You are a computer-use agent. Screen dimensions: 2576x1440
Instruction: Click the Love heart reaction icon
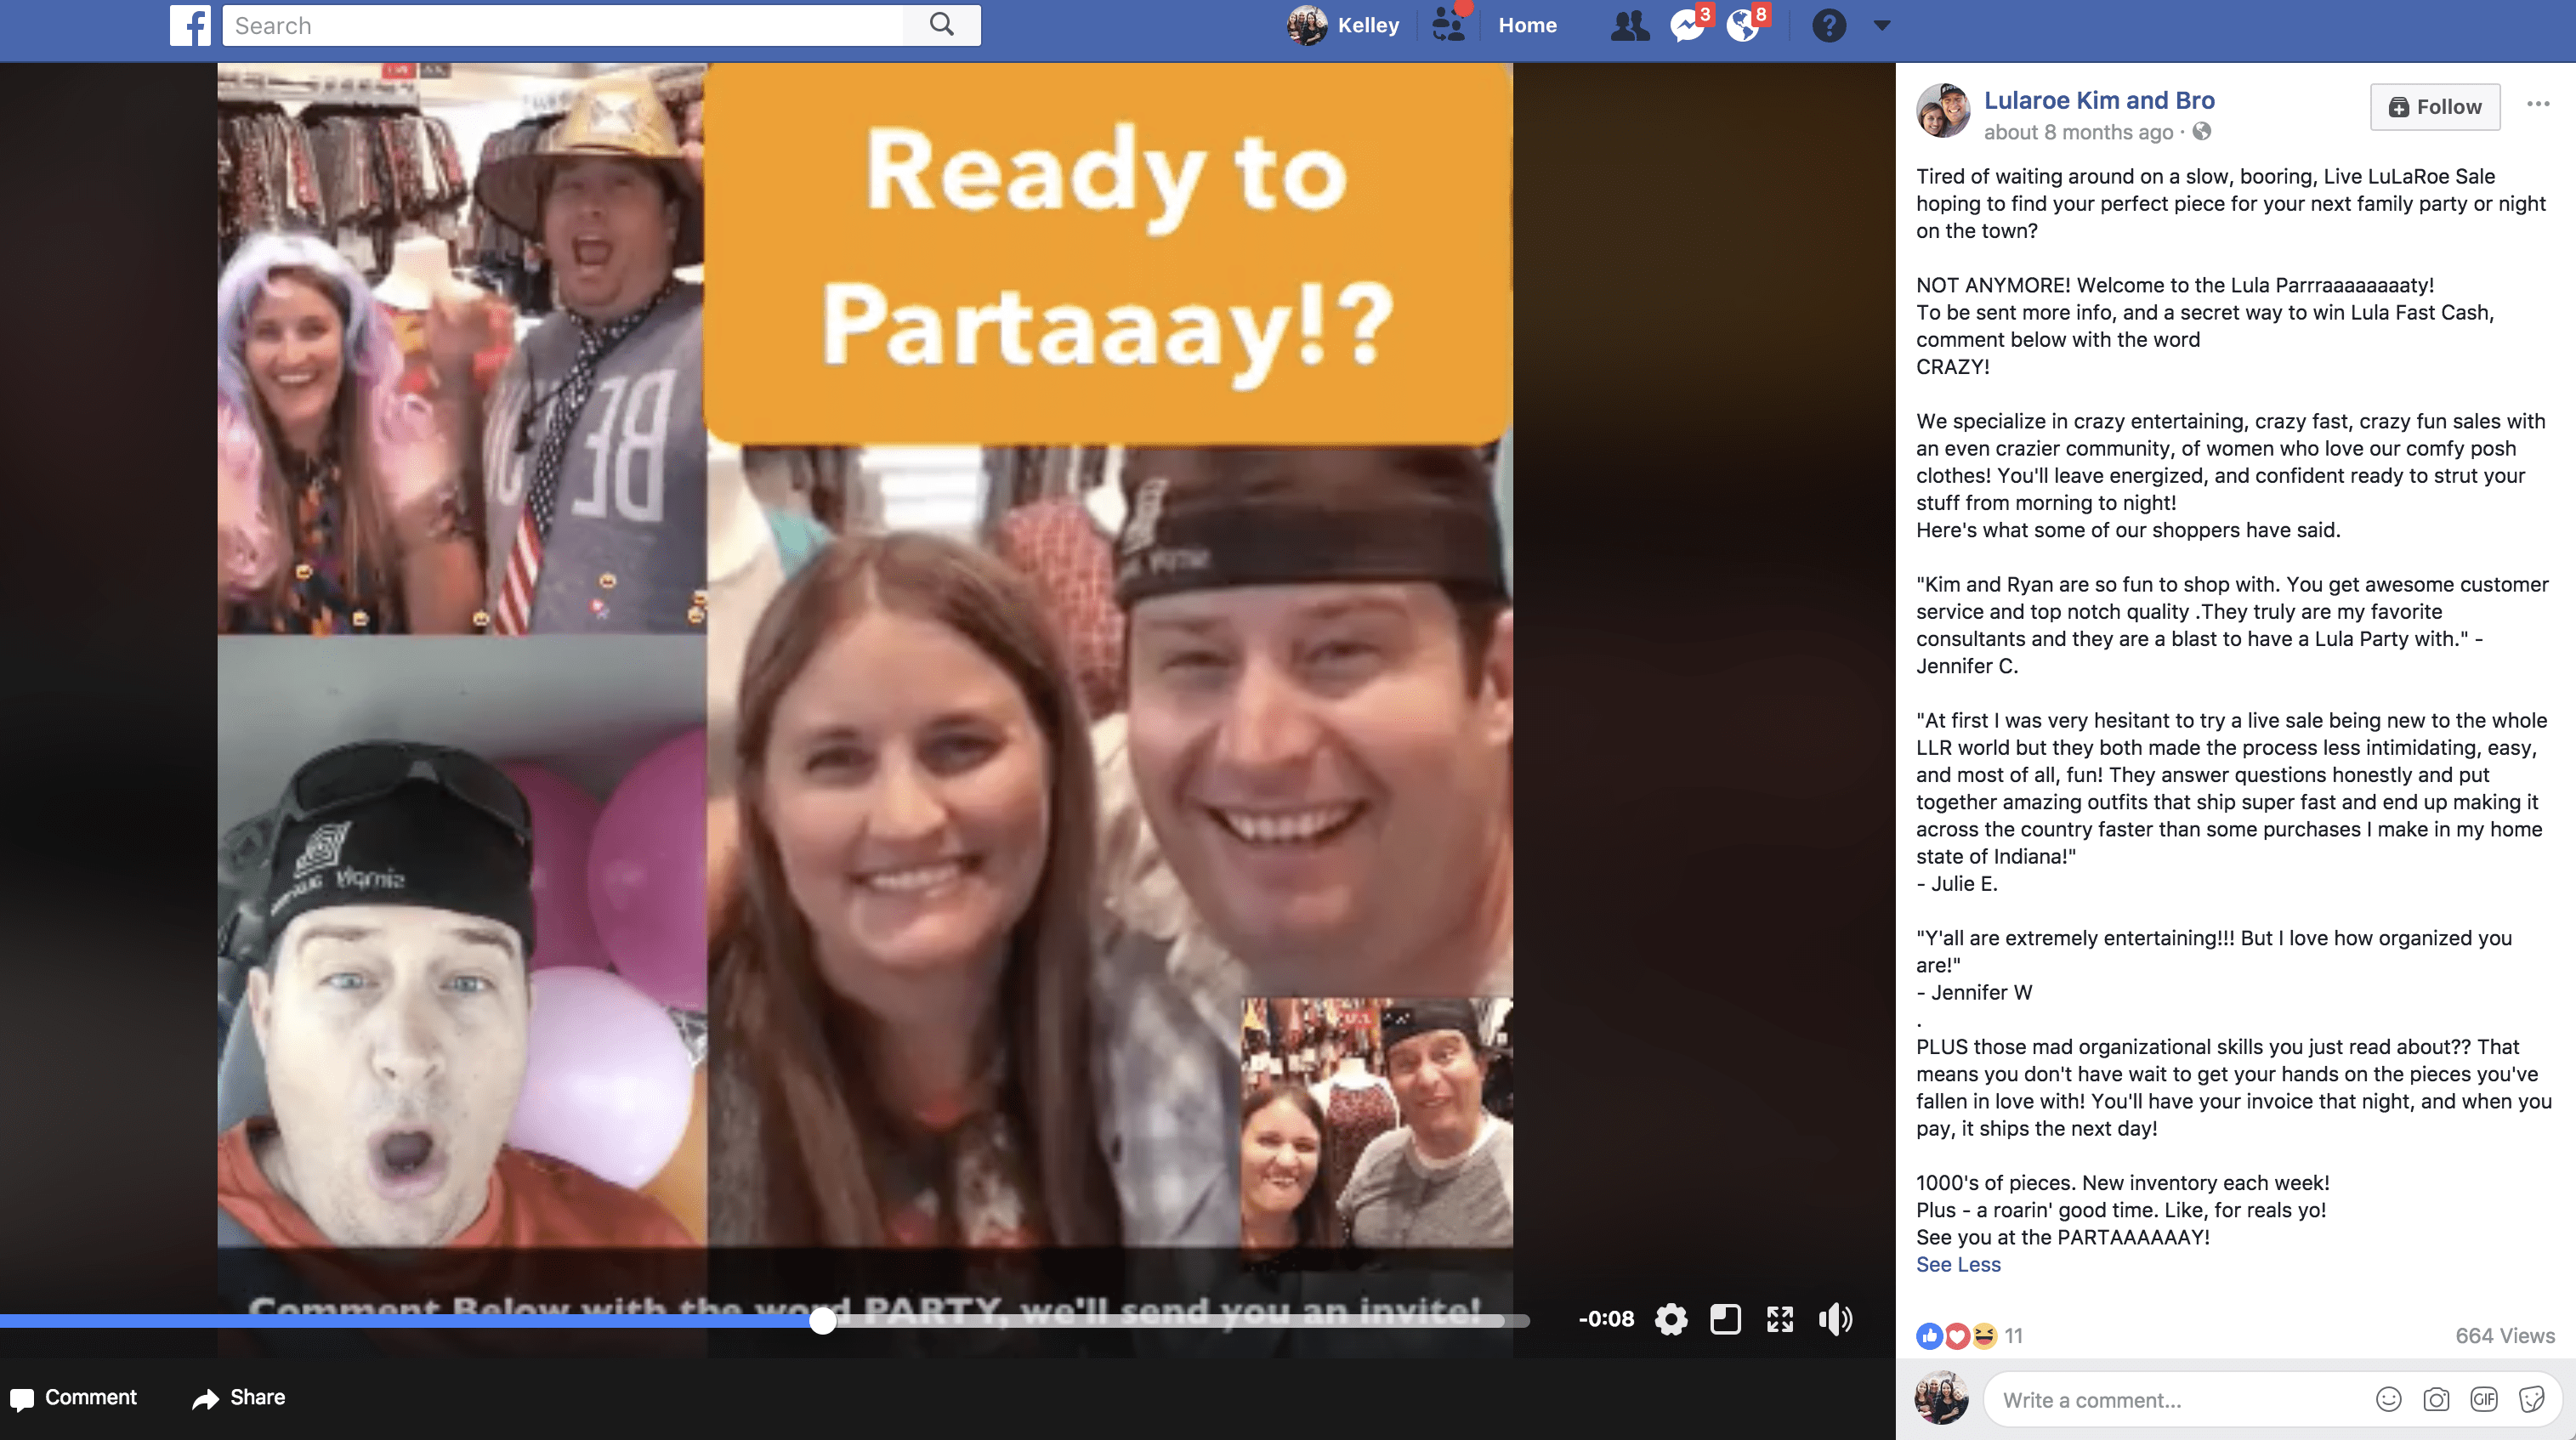pyautogui.click(x=1957, y=1335)
